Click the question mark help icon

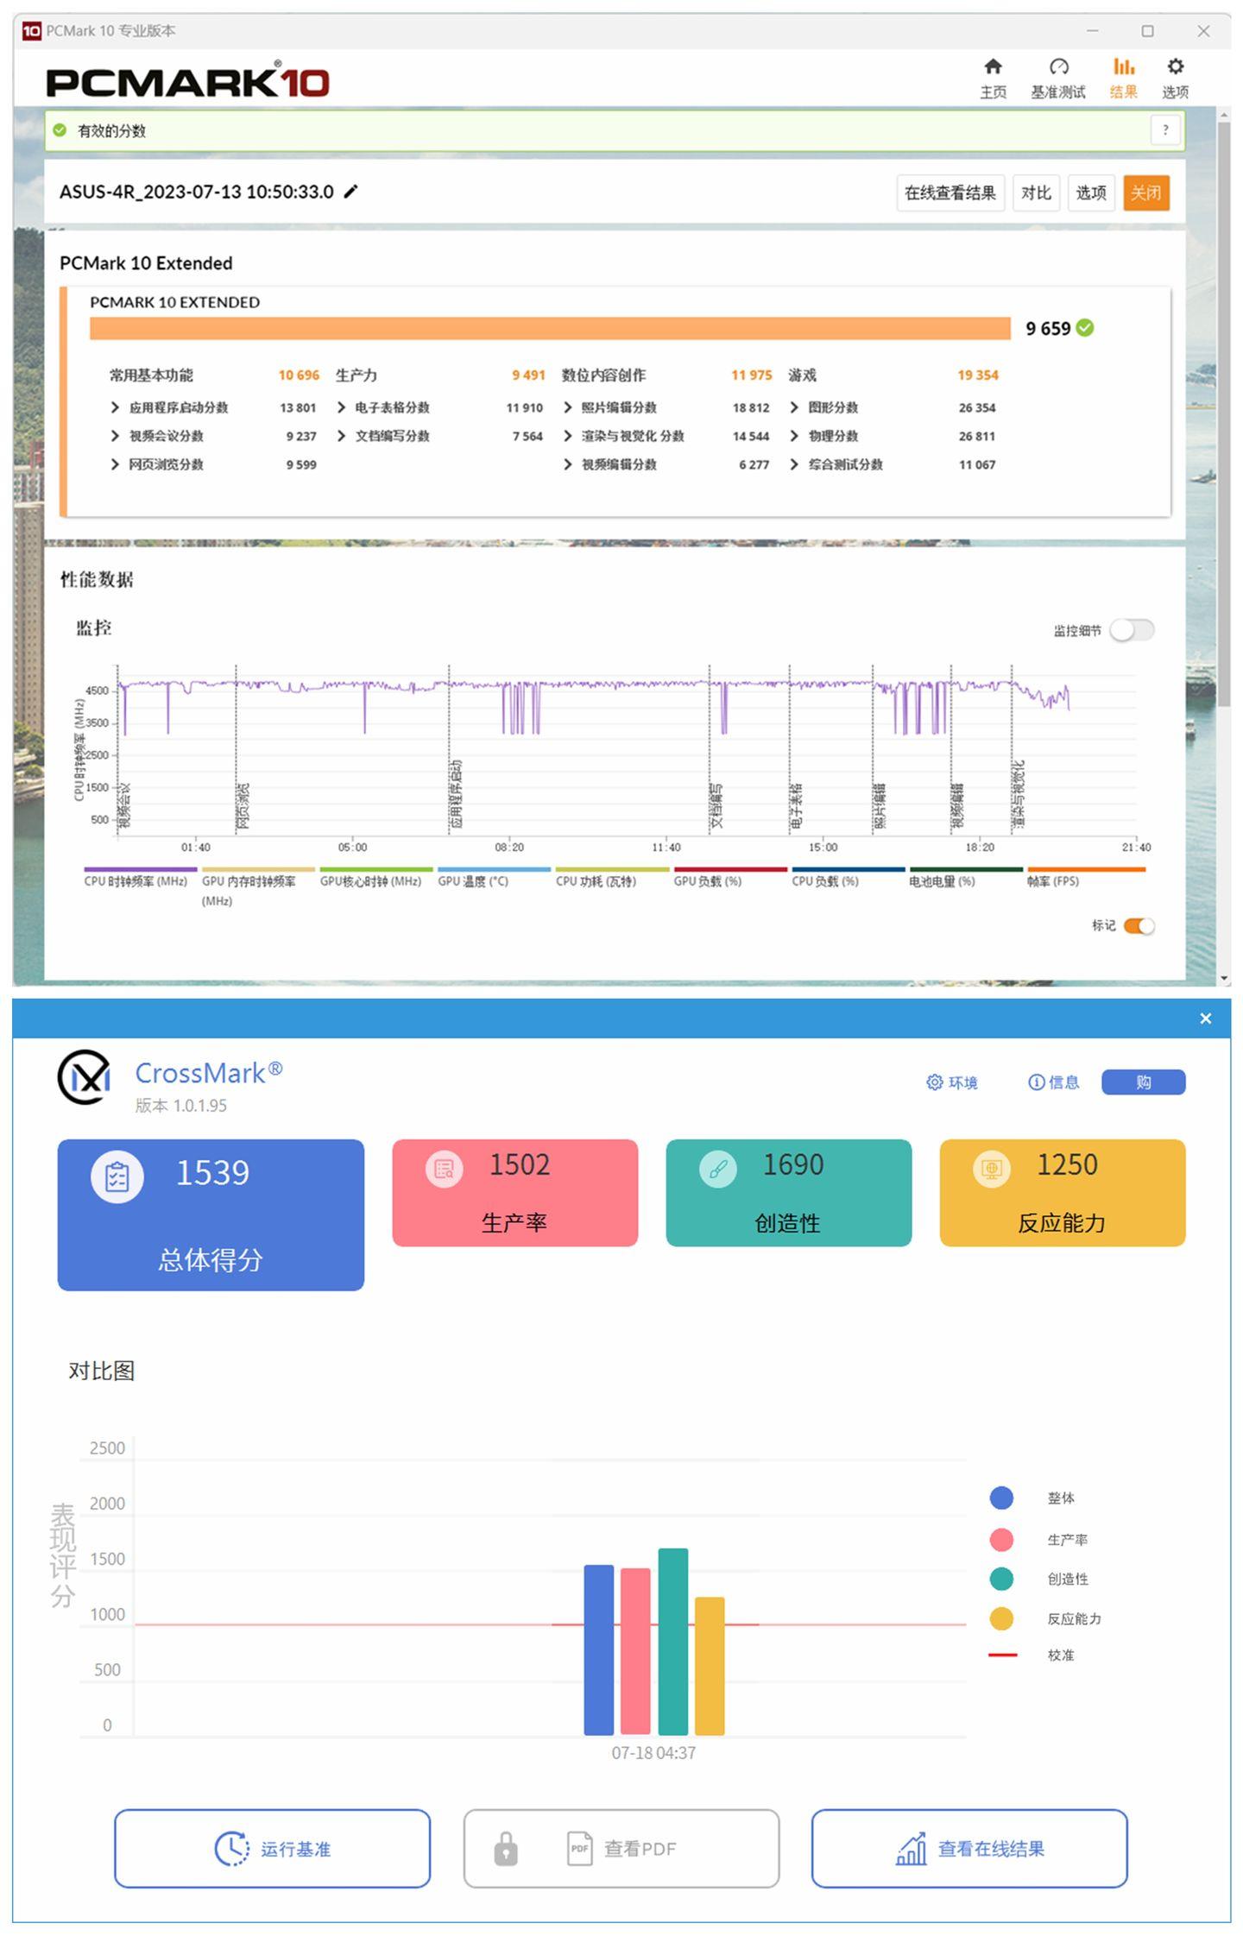(1165, 130)
